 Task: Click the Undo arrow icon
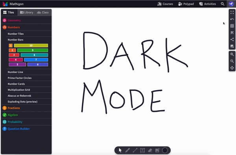(x=232, y=19)
